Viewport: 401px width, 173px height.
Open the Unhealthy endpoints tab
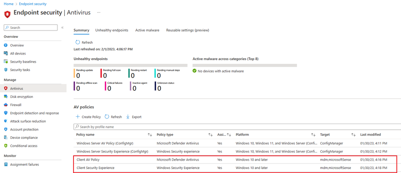click(x=112, y=30)
